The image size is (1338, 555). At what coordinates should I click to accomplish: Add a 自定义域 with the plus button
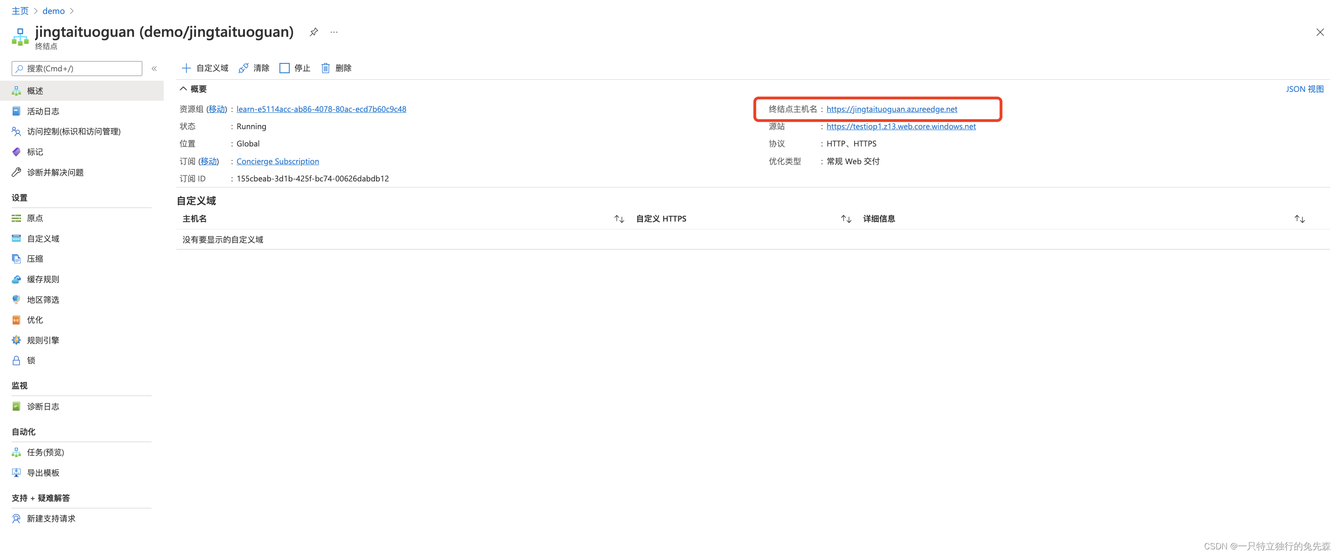[186, 68]
